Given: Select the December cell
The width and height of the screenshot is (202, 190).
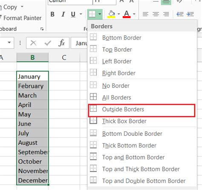Looking at the screenshot, I should (32, 180).
